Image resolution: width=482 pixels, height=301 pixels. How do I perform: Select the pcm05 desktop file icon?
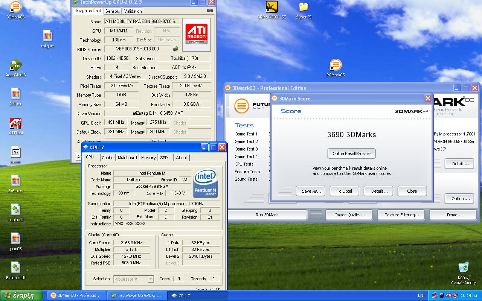(x=15, y=242)
